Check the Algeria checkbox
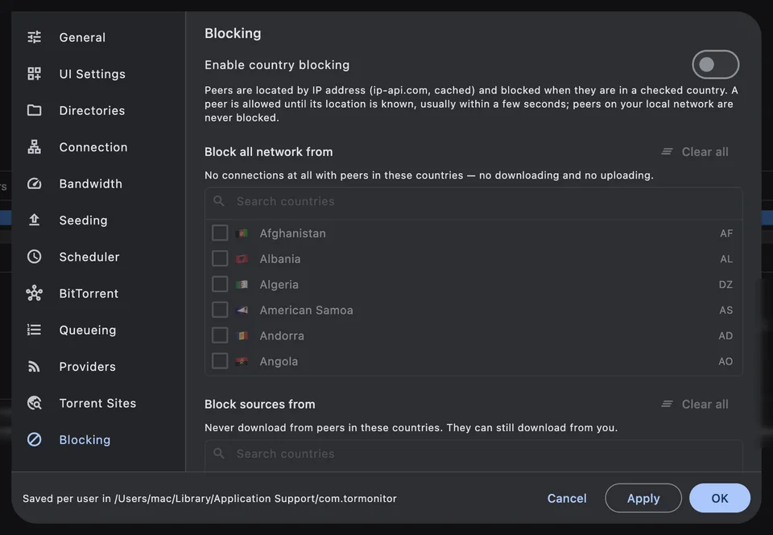The width and height of the screenshot is (773, 535). (x=220, y=284)
